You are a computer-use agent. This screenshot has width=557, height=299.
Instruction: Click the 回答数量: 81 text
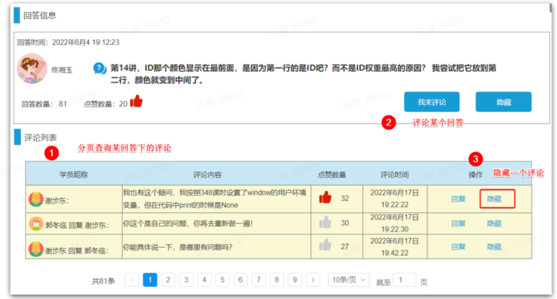point(44,104)
